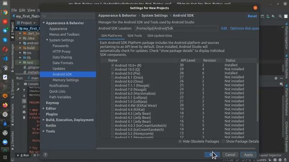The width and height of the screenshot is (289, 162).
Task: Click the down arrow in Run console
Action: pyautogui.click(x=24, y=95)
